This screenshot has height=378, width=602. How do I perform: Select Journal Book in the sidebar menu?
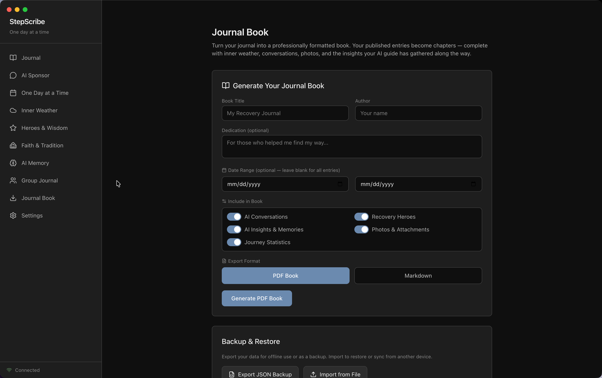37,198
